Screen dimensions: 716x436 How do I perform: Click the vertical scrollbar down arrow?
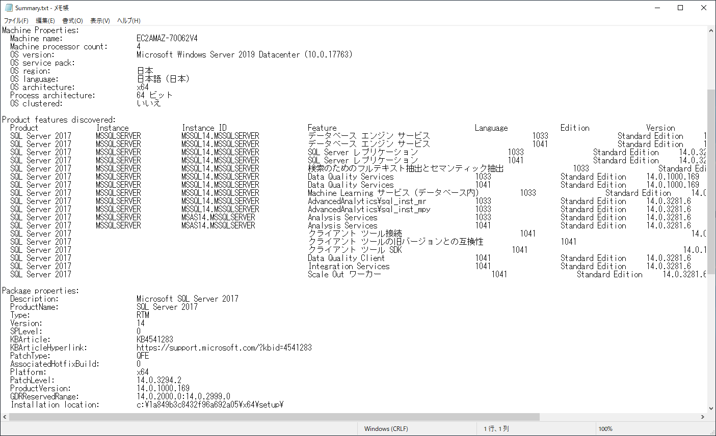[711, 408]
